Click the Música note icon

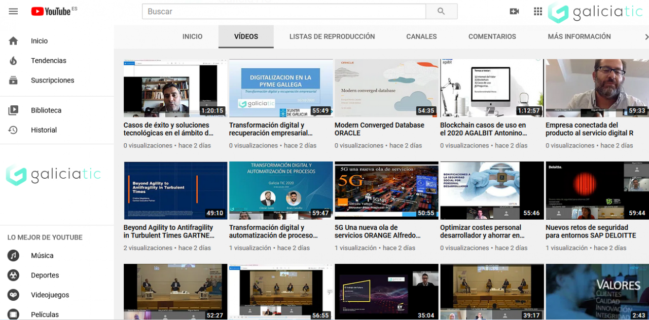(x=13, y=256)
